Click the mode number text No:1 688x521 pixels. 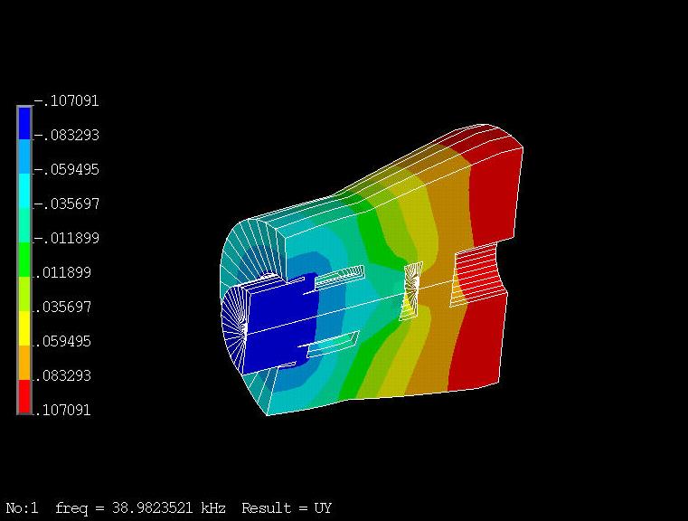[x=22, y=508]
